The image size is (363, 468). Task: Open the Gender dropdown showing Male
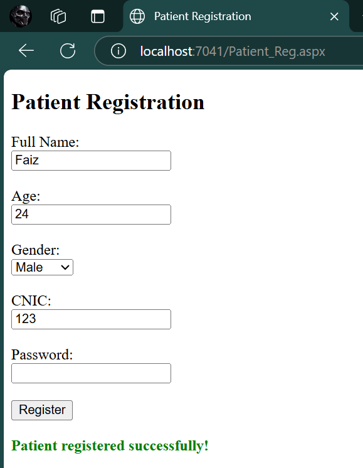[x=42, y=267]
